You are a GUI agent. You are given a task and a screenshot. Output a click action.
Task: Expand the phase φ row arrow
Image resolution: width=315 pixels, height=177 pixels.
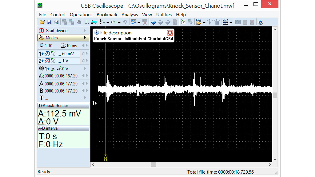(85, 97)
